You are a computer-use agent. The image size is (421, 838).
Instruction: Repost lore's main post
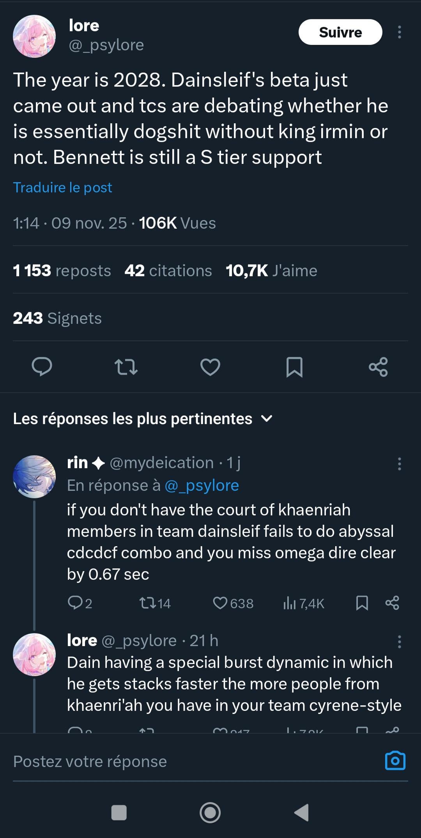pos(126,367)
